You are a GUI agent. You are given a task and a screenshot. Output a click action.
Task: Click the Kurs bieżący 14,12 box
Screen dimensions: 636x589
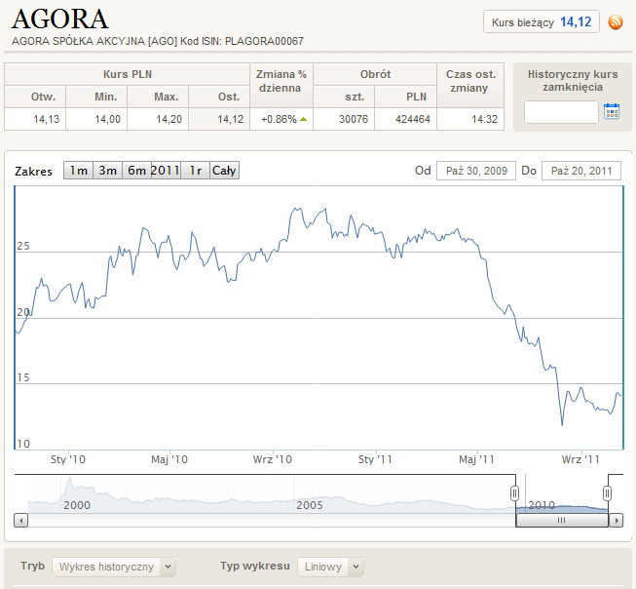[542, 21]
